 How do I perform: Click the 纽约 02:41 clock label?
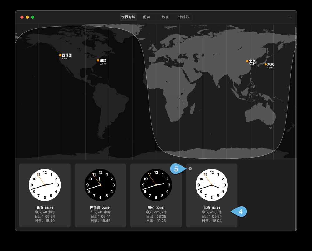156,208
